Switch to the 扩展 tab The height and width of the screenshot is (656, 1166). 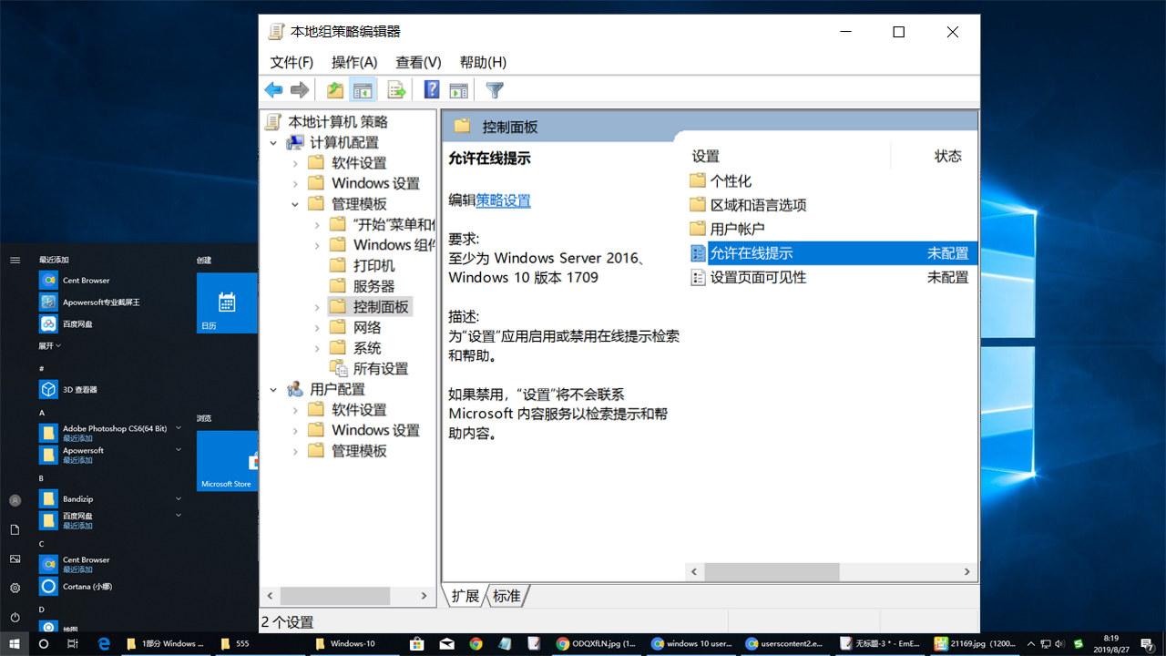pos(465,596)
